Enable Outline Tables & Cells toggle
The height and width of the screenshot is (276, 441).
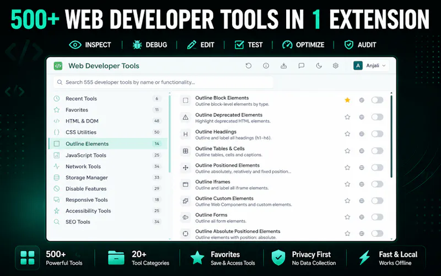coord(377,151)
